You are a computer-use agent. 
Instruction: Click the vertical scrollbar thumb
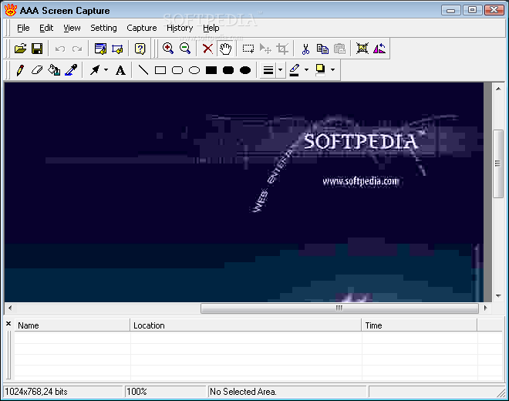click(497, 163)
